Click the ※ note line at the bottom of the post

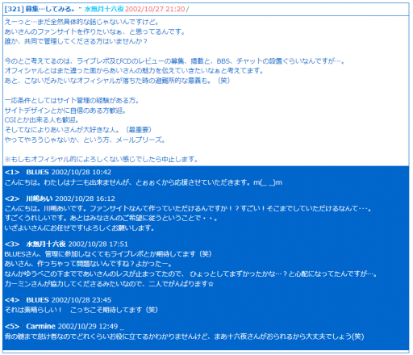point(101,160)
